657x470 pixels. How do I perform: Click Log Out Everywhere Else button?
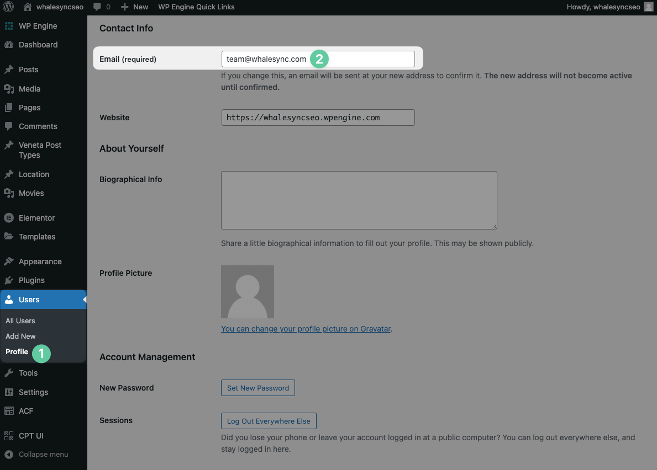coord(269,421)
